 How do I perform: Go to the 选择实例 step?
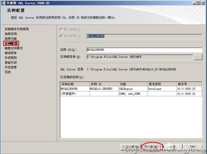coord(11,34)
